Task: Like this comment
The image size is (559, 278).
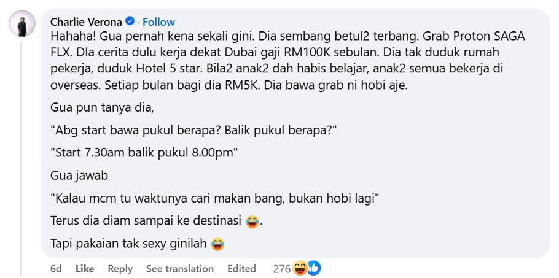Action: coord(85,268)
